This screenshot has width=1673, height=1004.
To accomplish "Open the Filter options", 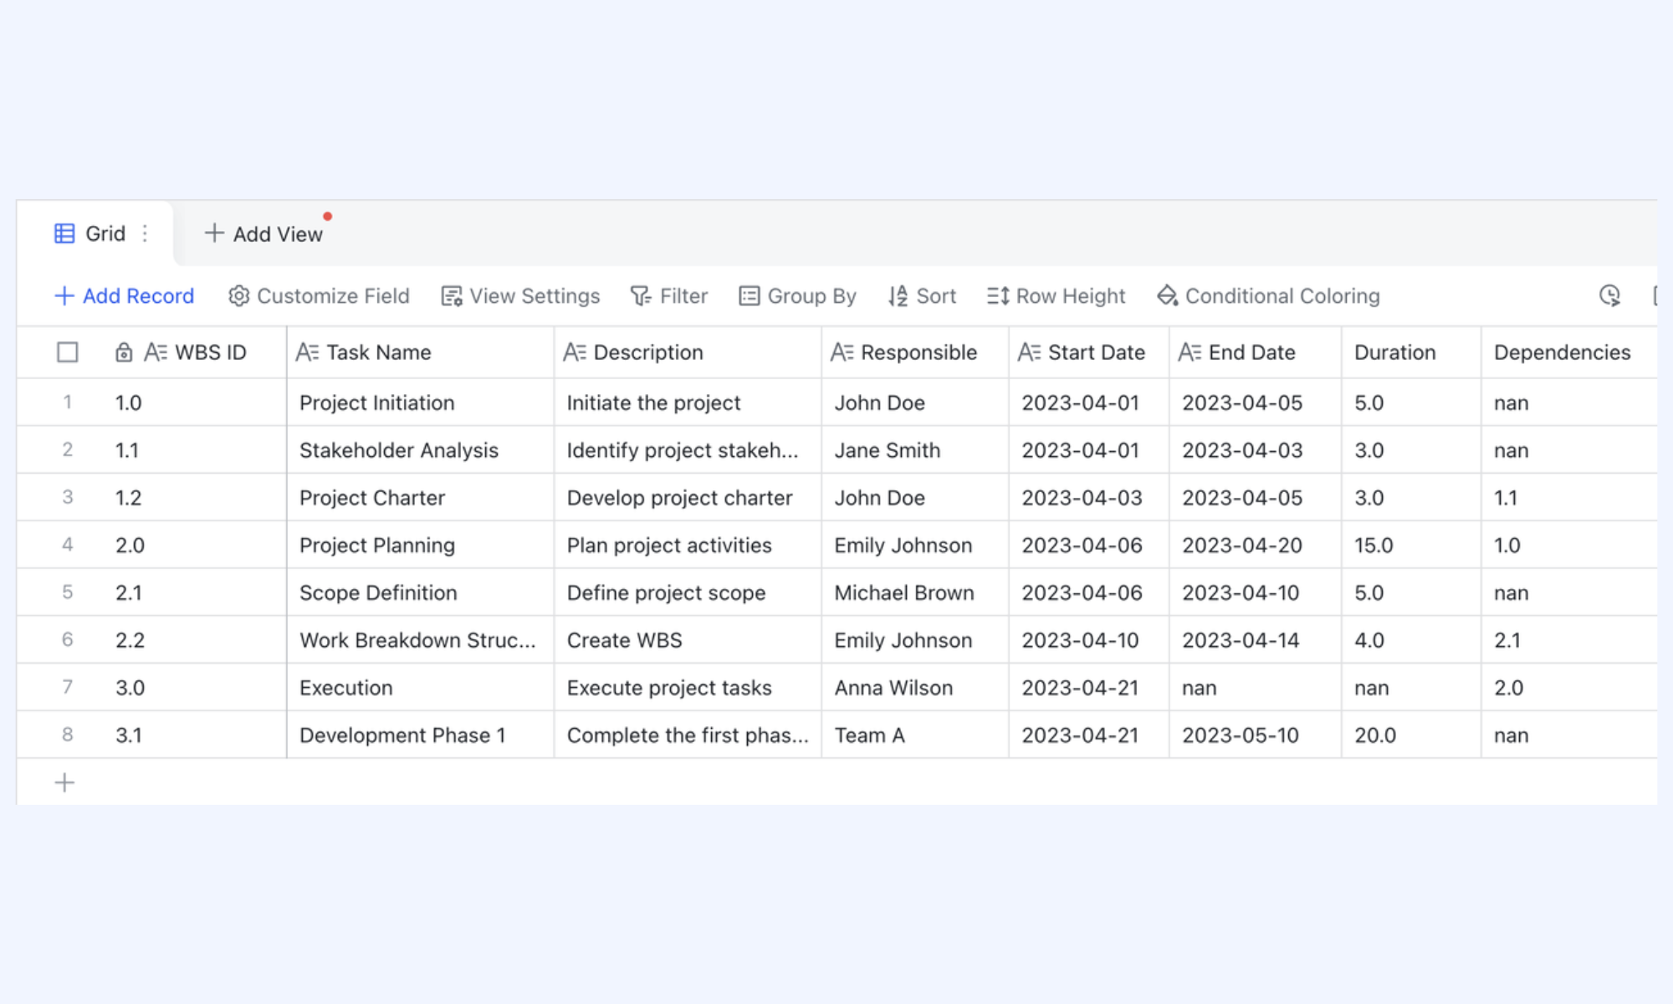I will coord(669,296).
